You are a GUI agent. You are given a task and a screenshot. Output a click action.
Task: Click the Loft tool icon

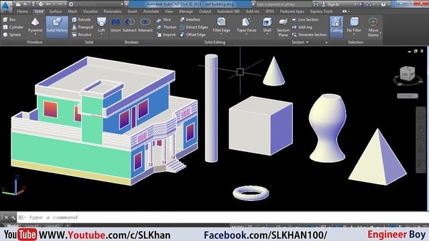pos(101,22)
